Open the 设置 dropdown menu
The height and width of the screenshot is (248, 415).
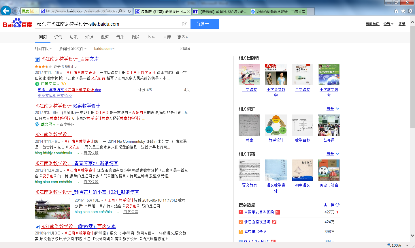click(388, 24)
